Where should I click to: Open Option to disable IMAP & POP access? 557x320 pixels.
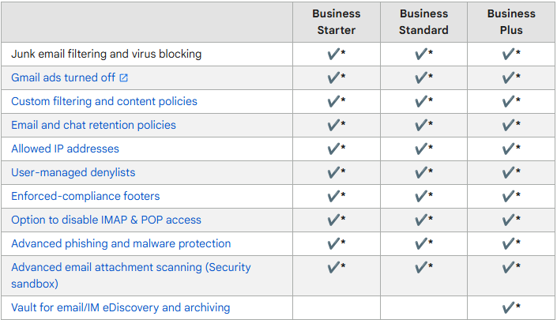coord(106,220)
